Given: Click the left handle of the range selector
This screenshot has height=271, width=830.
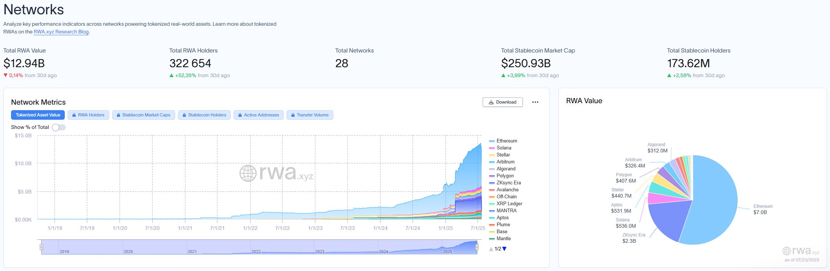Looking at the screenshot, I should tap(41, 247).
